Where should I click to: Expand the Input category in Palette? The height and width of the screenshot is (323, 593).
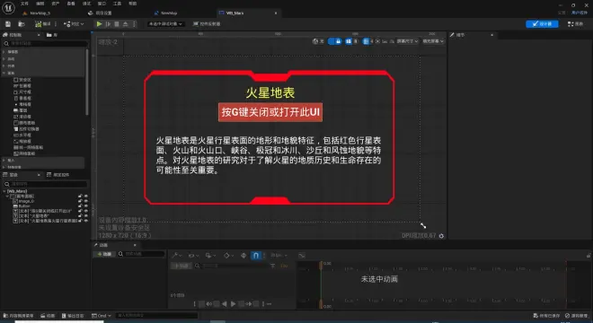[x=4, y=161]
